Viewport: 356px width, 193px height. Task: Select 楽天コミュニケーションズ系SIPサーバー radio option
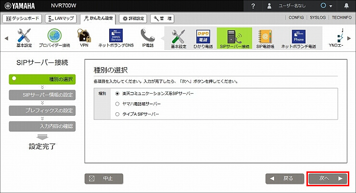click(x=117, y=94)
